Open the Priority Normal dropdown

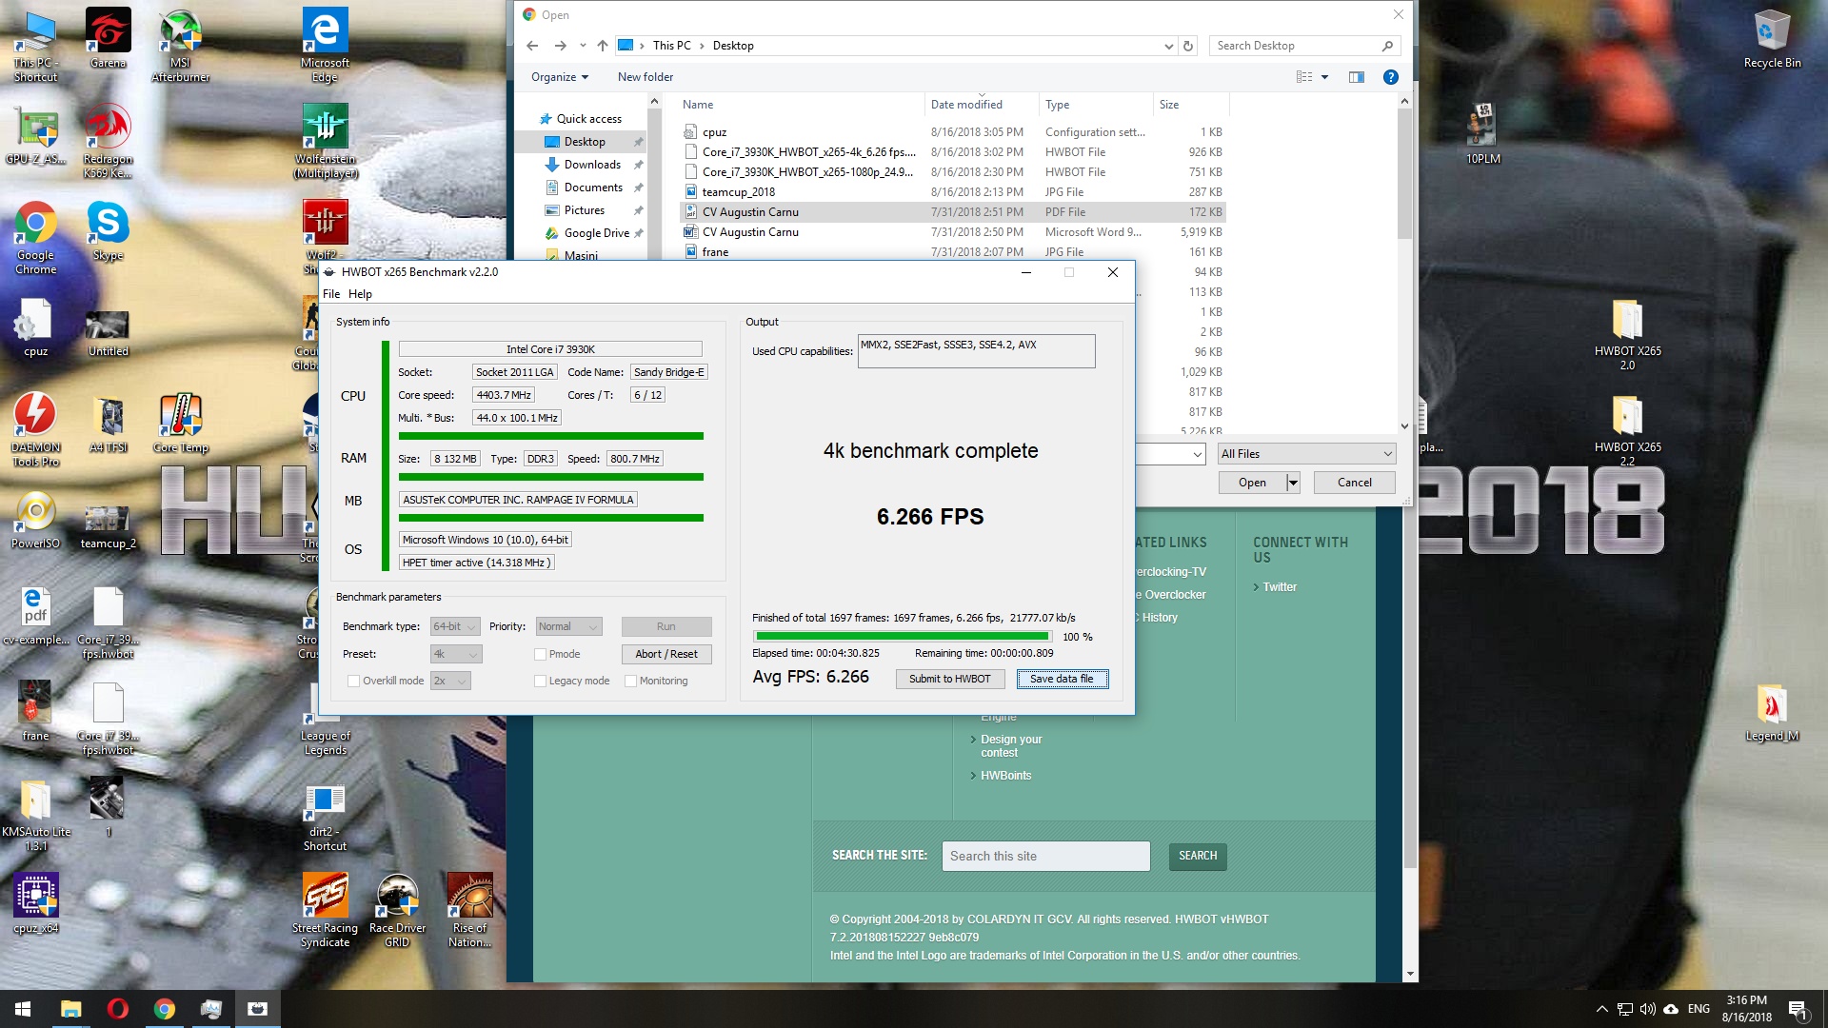568,626
